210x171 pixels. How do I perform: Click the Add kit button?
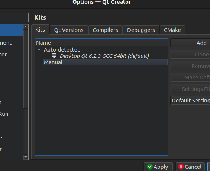(x=191, y=43)
